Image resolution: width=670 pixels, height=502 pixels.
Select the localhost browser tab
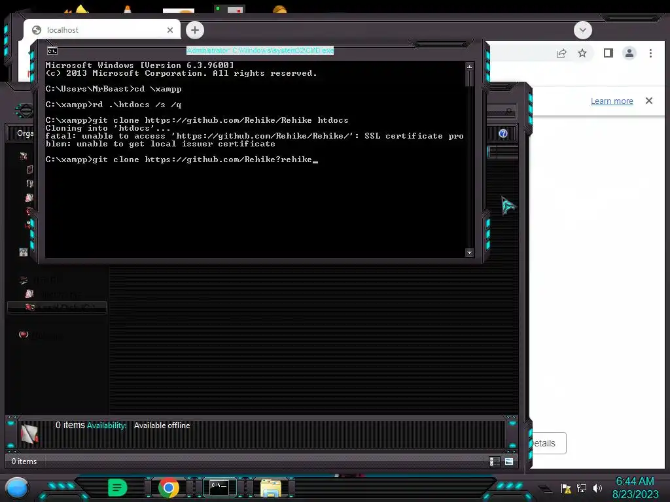point(102,29)
